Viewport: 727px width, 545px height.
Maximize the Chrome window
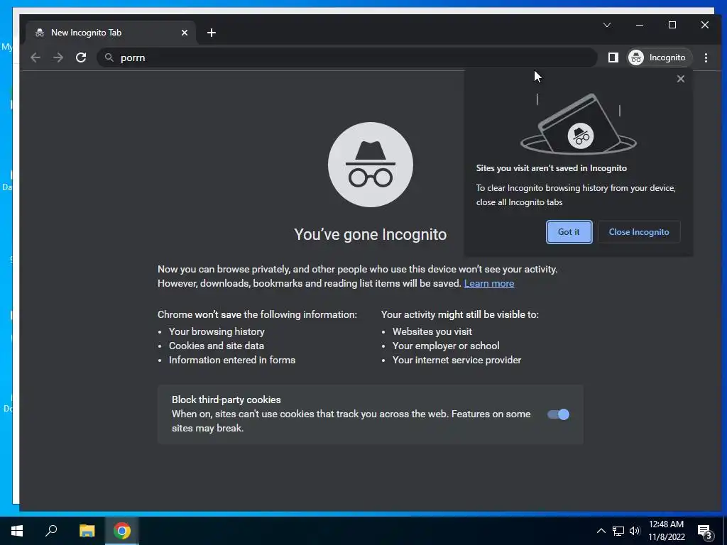(672, 25)
